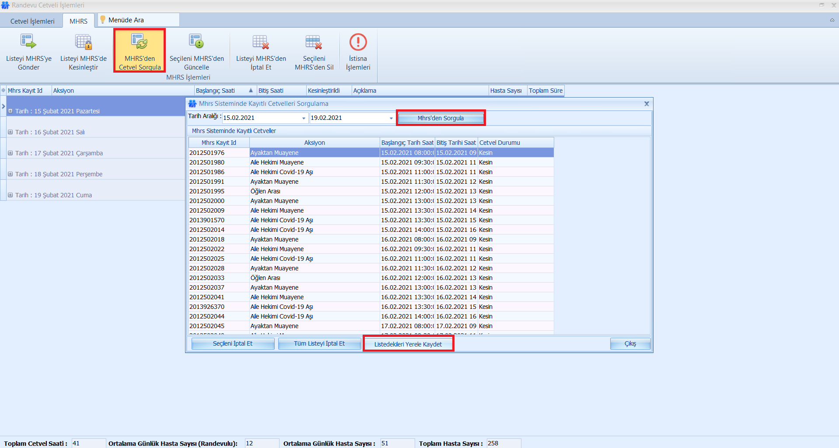Image resolution: width=839 pixels, height=448 pixels.
Task: Click the Tüm Listeyi İptal Et button
Action: point(319,344)
